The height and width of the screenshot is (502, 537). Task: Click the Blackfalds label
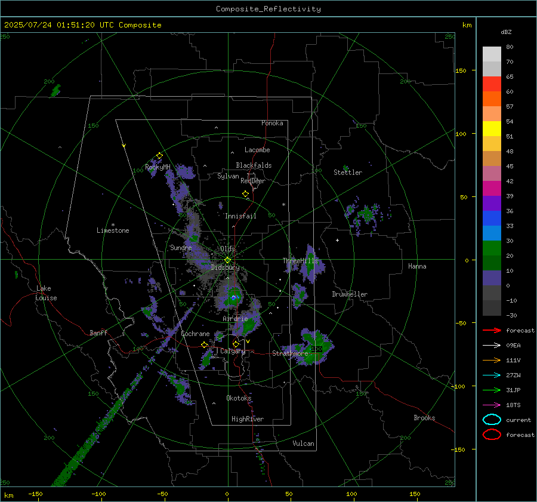(x=254, y=165)
